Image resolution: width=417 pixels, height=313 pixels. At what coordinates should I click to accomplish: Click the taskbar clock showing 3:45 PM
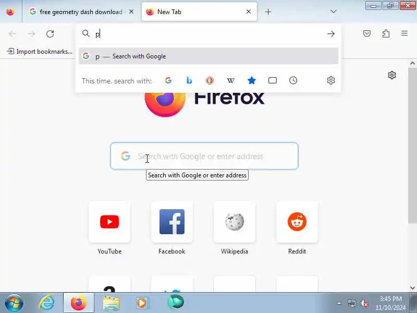390,303
